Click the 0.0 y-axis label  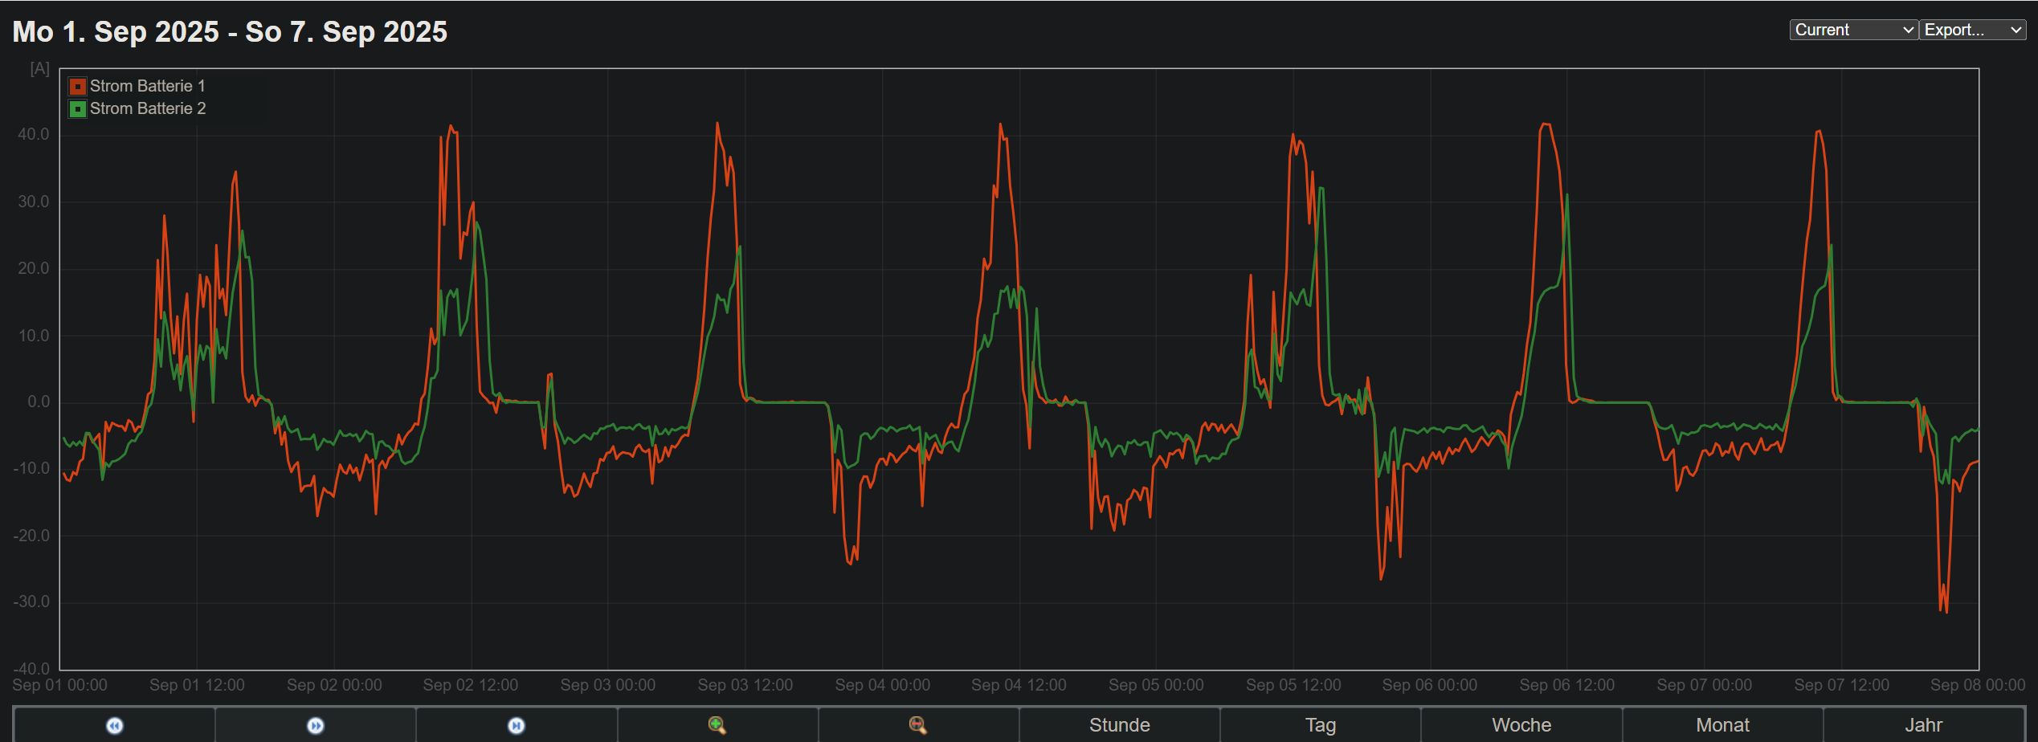pos(39,402)
